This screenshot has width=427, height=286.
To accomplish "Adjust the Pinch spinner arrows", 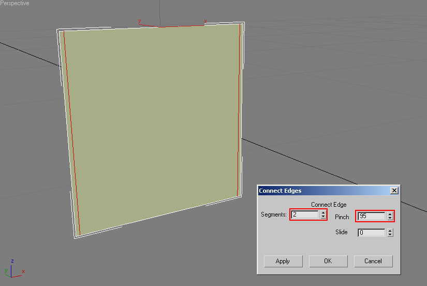I will 390,216.
